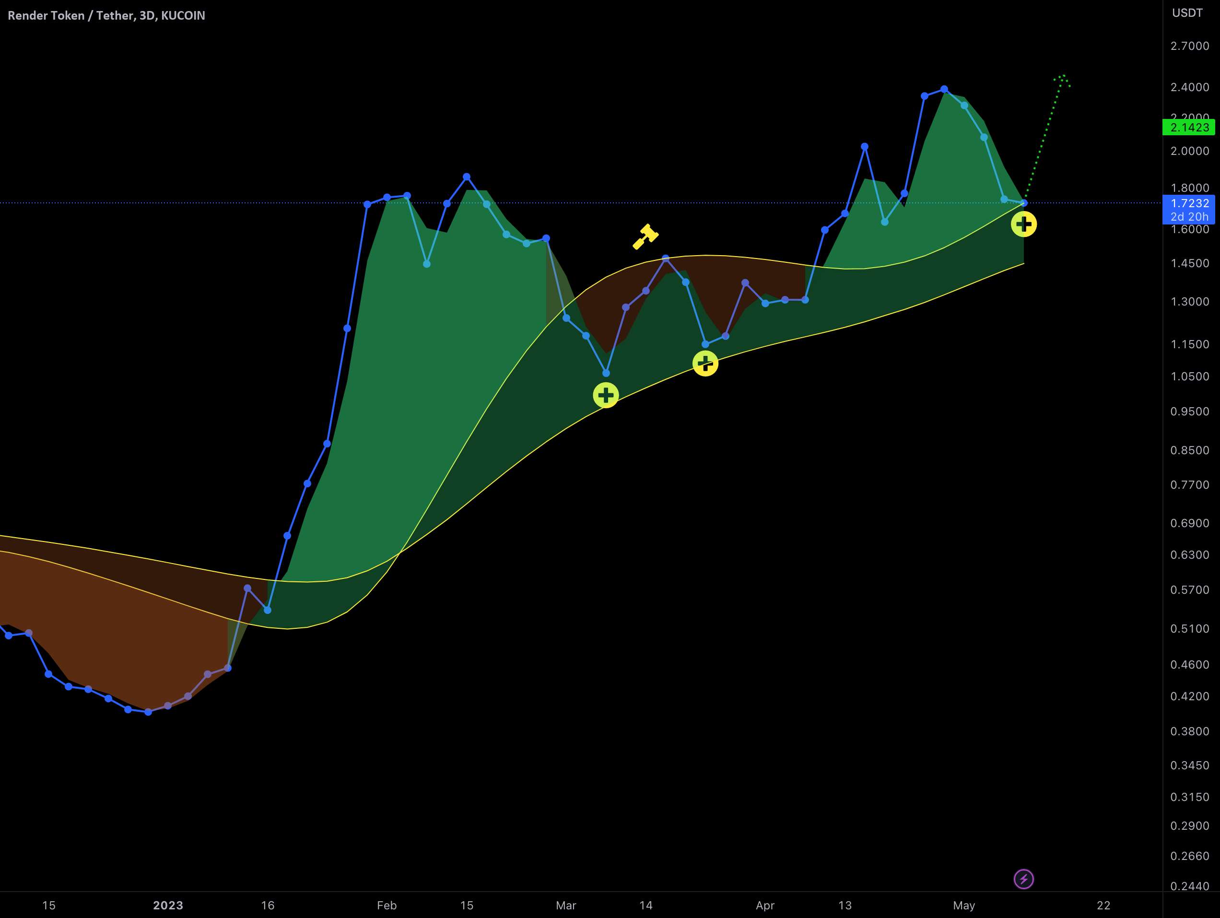The height and width of the screenshot is (918, 1220).
Task: Click the 0.8500 price axis label
Action: click(x=1190, y=450)
